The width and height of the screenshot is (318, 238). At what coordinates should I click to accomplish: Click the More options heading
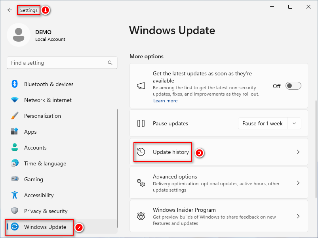pyautogui.click(x=147, y=56)
